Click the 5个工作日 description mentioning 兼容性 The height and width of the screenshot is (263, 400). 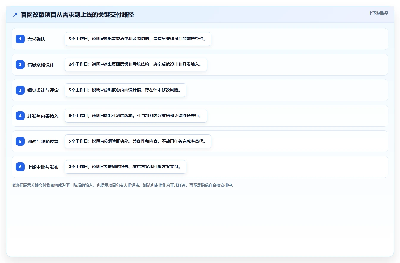tap(138, 141)
